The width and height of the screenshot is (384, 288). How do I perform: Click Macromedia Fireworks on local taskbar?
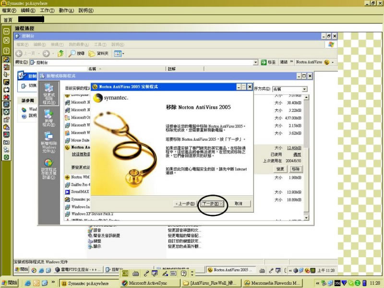(x=272, y=283)
